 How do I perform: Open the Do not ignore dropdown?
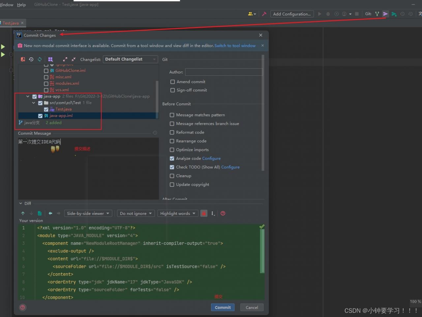(136, 214)
